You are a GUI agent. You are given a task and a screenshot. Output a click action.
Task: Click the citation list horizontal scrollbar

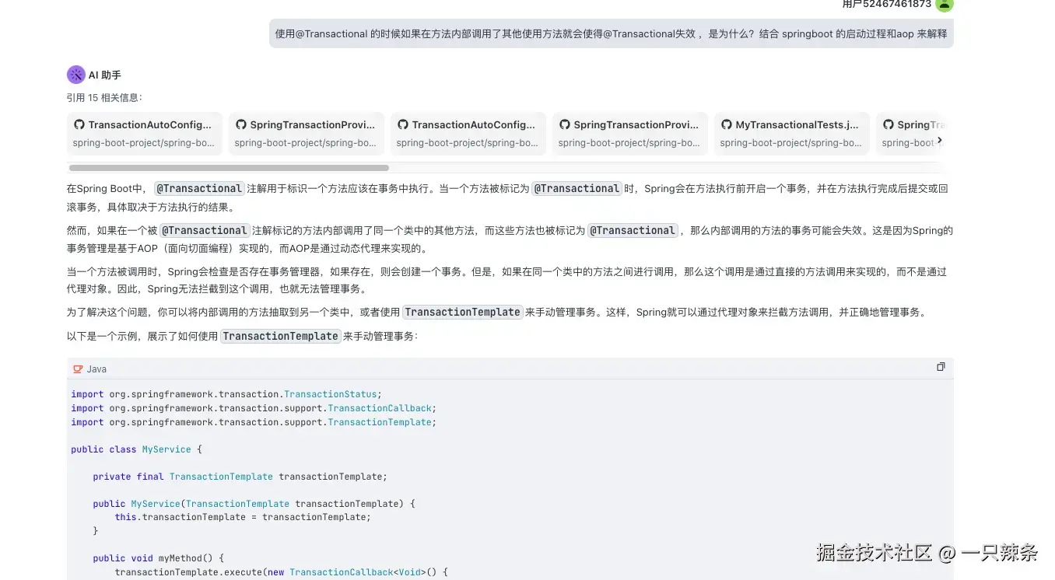228,167
